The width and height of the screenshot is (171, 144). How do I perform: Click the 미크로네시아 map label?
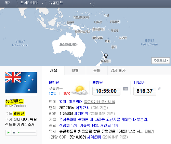81,17
